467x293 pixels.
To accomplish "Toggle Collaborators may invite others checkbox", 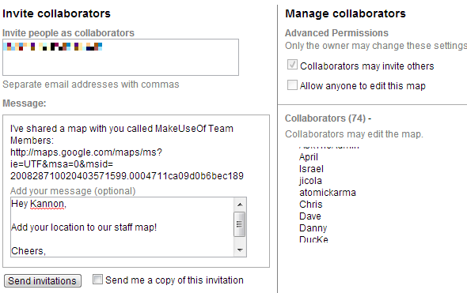I will click(292, 65).
